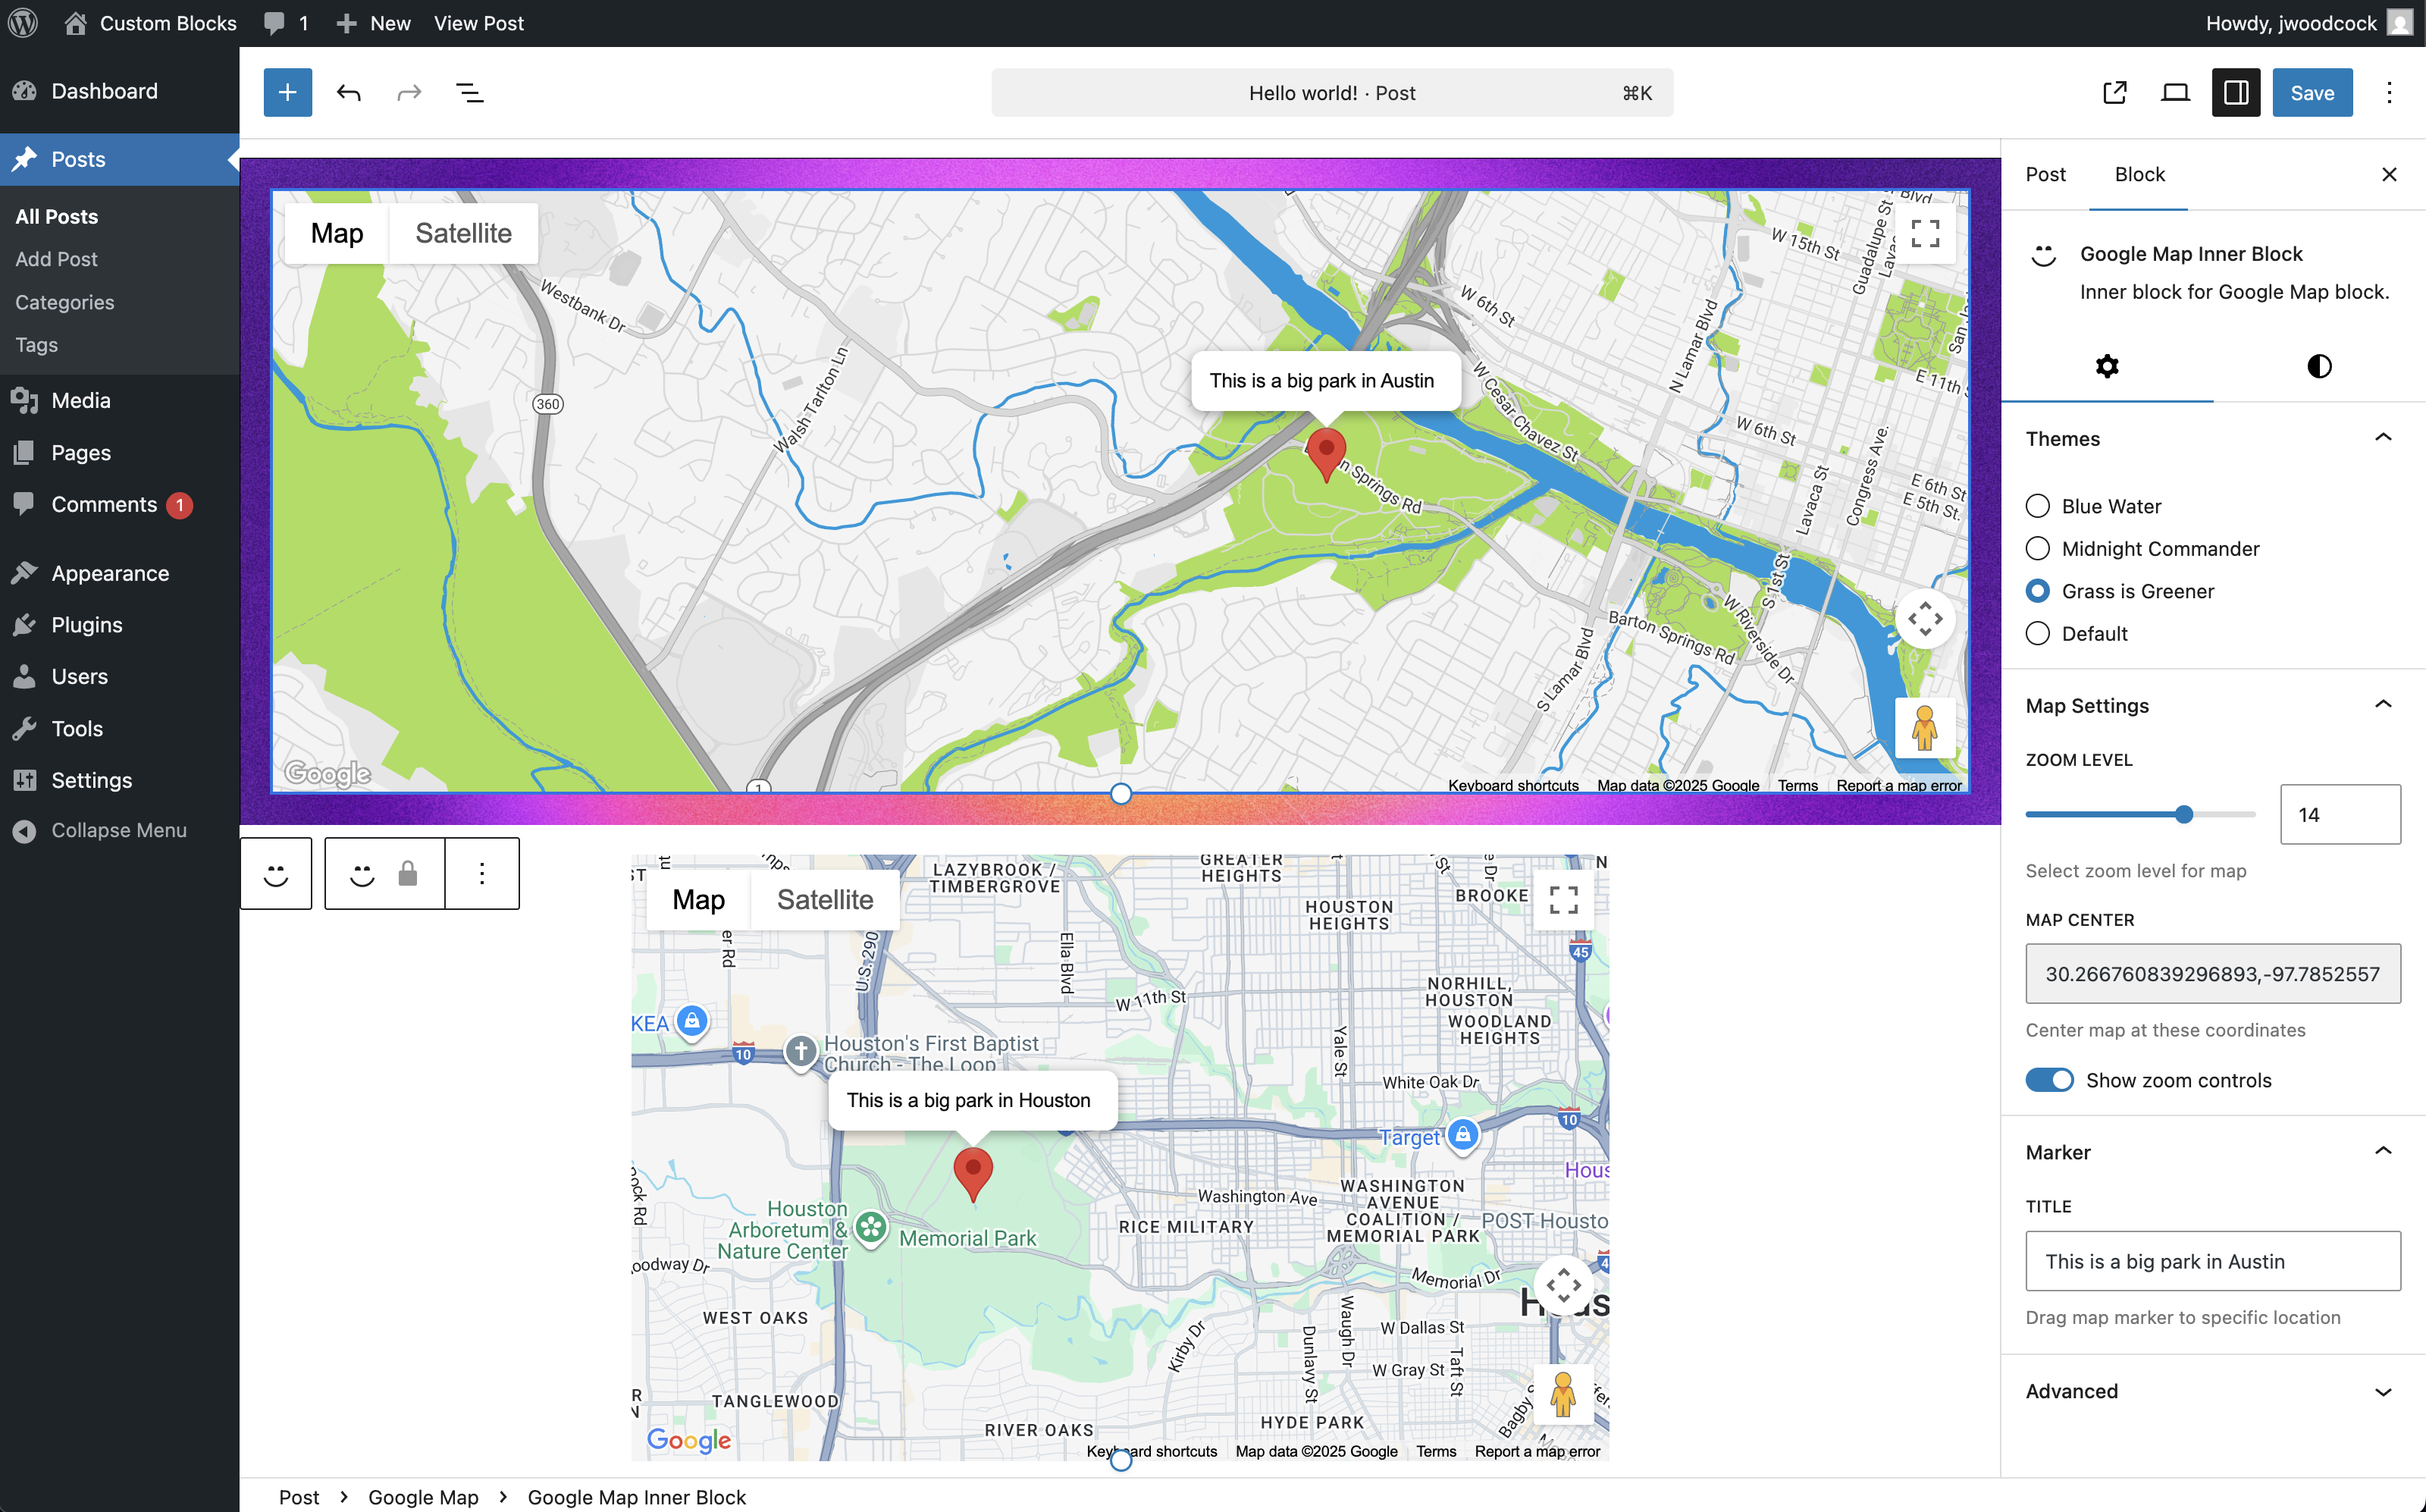Toggle the settings sidebar panel

tap(2236, 93)
